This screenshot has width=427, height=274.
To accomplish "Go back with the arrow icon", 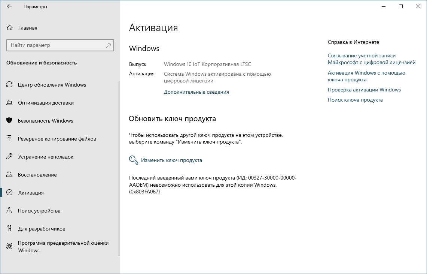I will (x=9, y=6).
